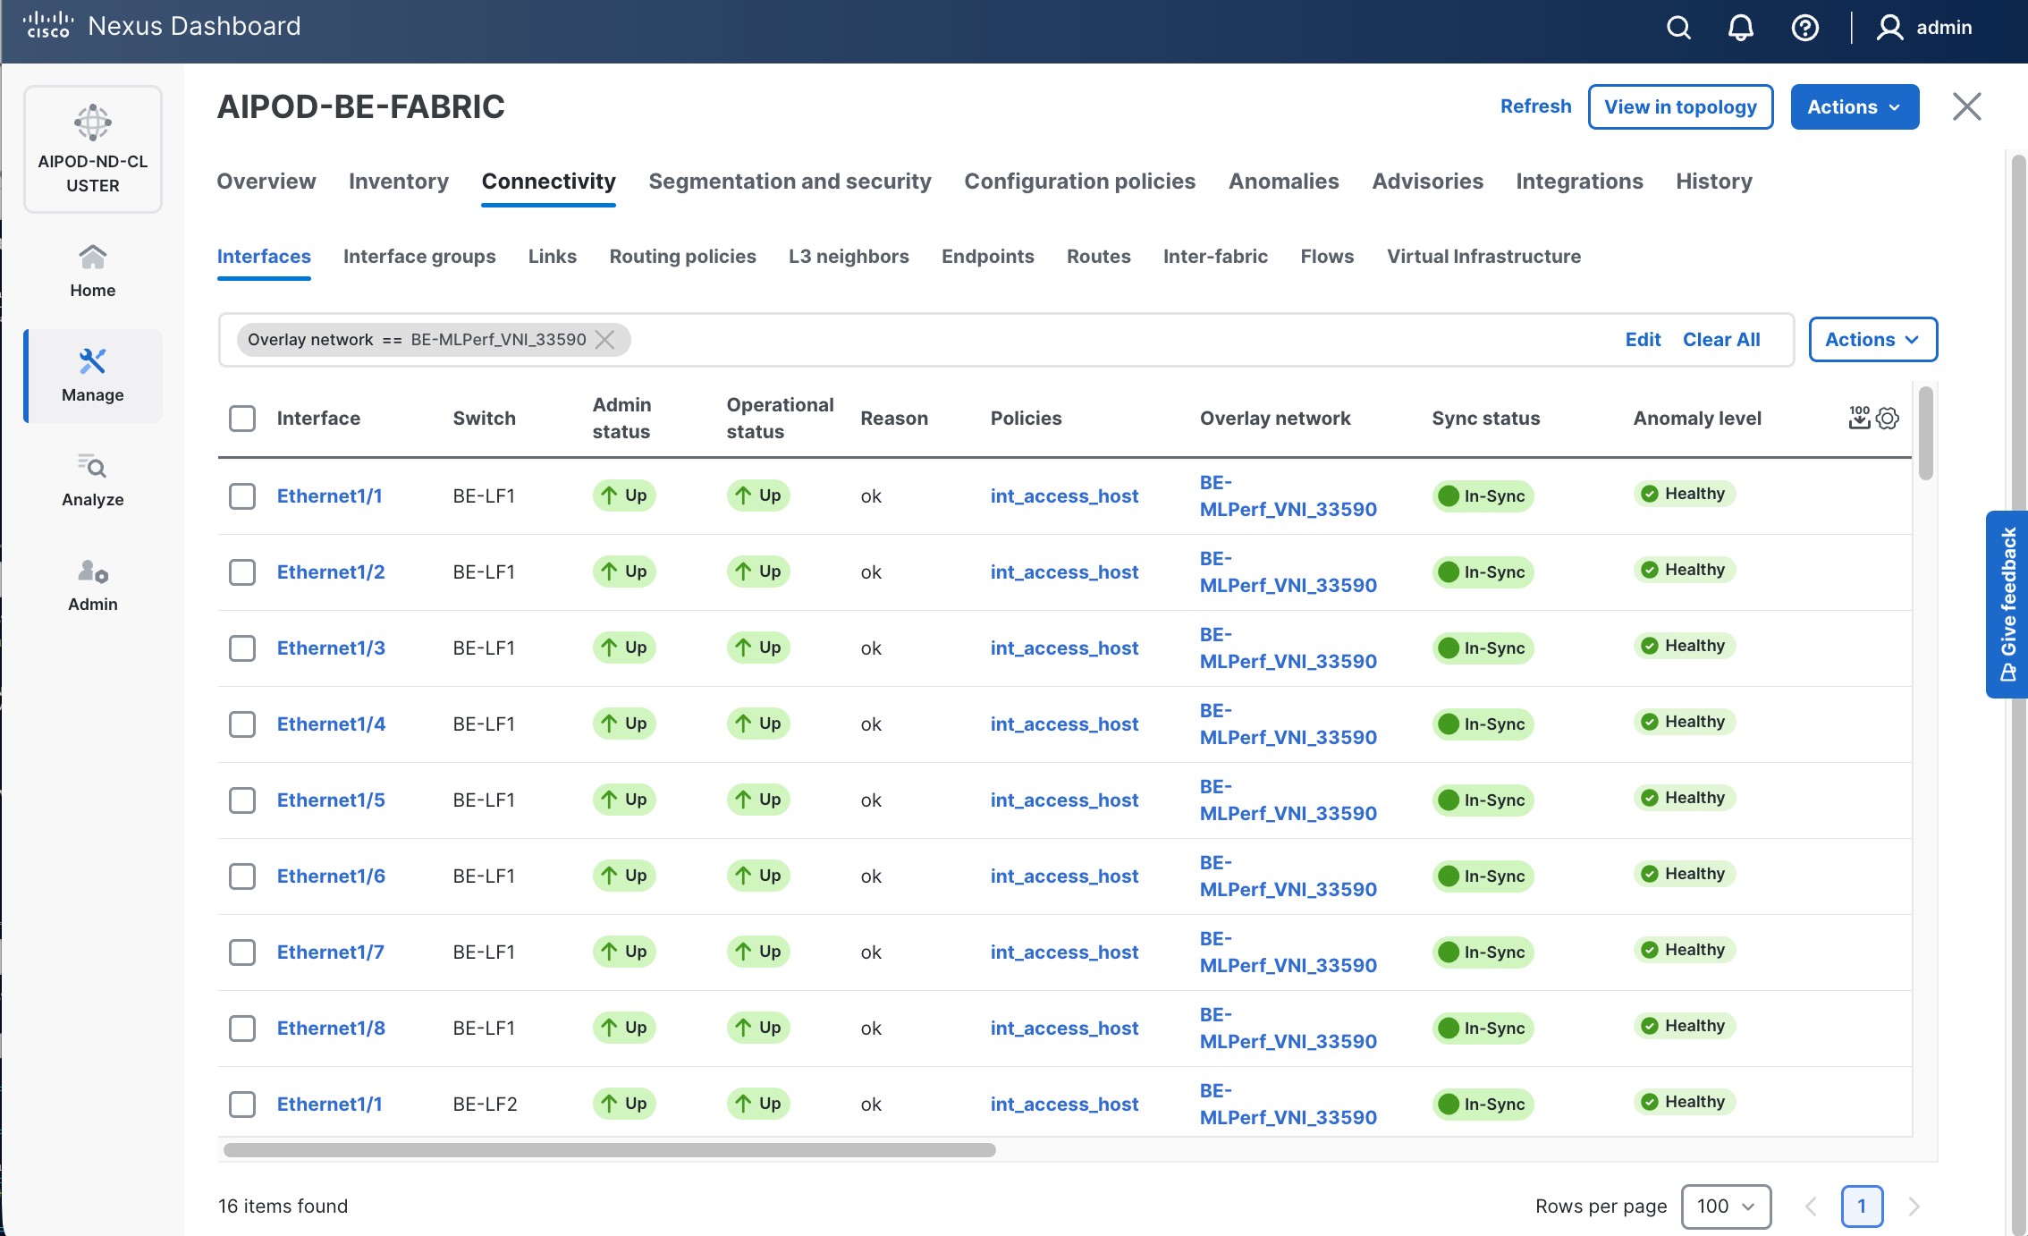Click the horizontal table scrollbar
This screenshot has height=1236, width=2028.
pyautogui.click(x=609, y=1150)
